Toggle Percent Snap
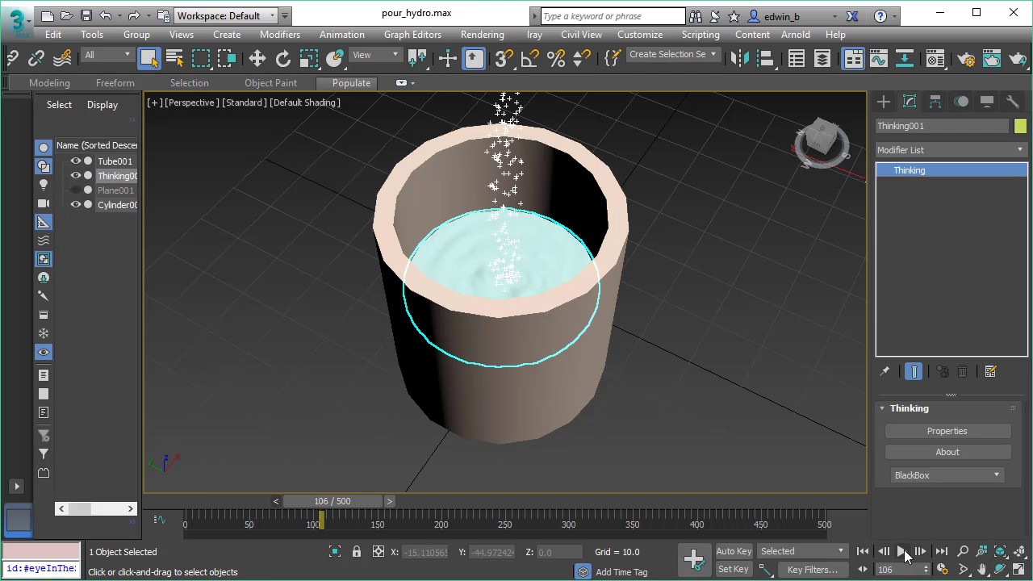The image size is (1033, 581). (x=555, y=58)
